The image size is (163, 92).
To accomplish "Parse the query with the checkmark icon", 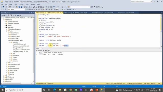I will click(37, 9).
